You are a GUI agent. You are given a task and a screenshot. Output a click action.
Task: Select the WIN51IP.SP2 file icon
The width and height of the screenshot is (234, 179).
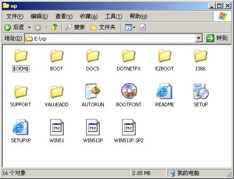pyautogui.click(x=129, y=127)
